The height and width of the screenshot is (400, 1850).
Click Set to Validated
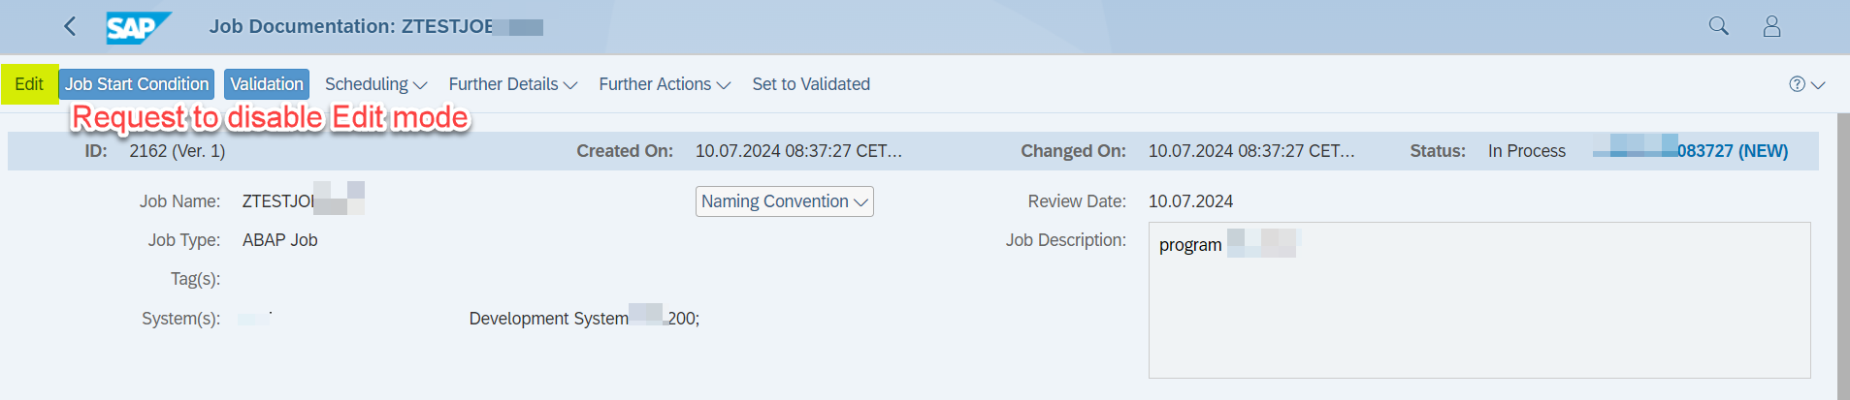click(x=811, y=84)
